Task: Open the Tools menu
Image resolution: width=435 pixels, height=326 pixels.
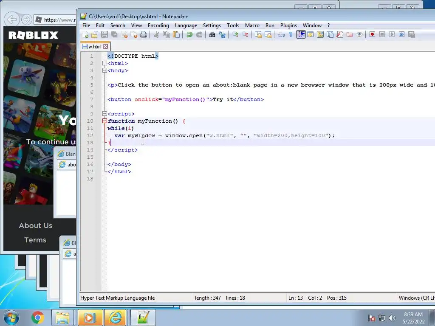Action: click(x=233, y=25)
